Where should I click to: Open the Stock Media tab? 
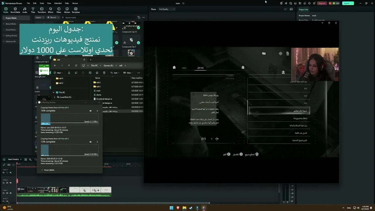point(15,10)
